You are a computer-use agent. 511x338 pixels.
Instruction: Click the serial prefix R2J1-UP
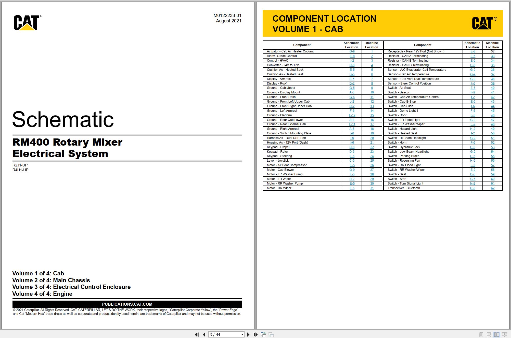click(x=20, y=165)
